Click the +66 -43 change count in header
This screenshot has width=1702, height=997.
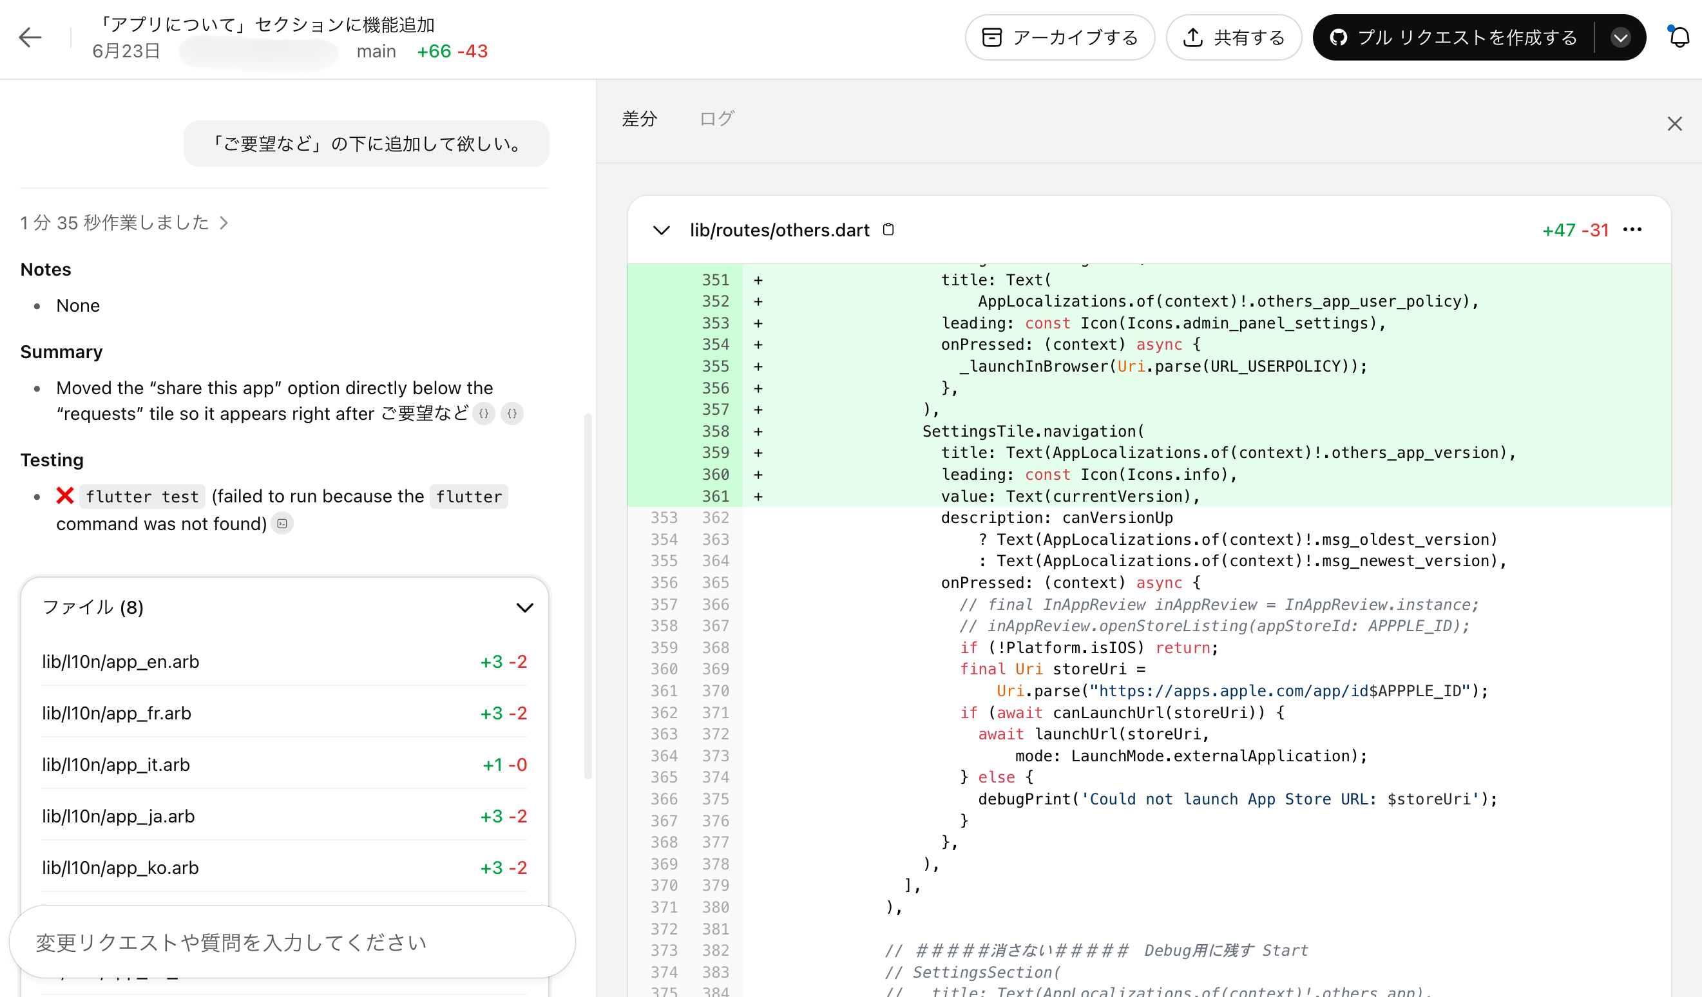click(x=452, y=52)
